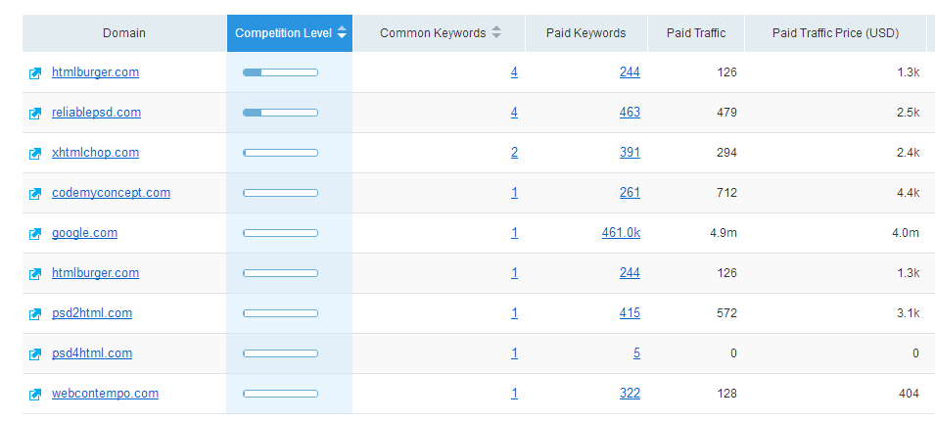Open common keywords count 1 for codemyconcept.com
The height and width of the screenshot is (422, 935).
tap(514, 192)
